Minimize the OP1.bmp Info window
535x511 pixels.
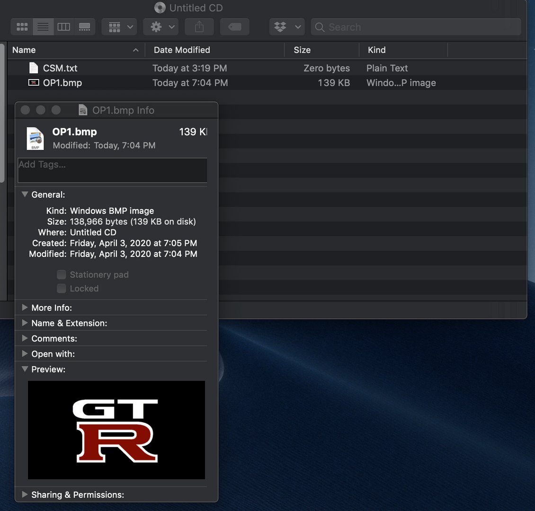point(41,110)
